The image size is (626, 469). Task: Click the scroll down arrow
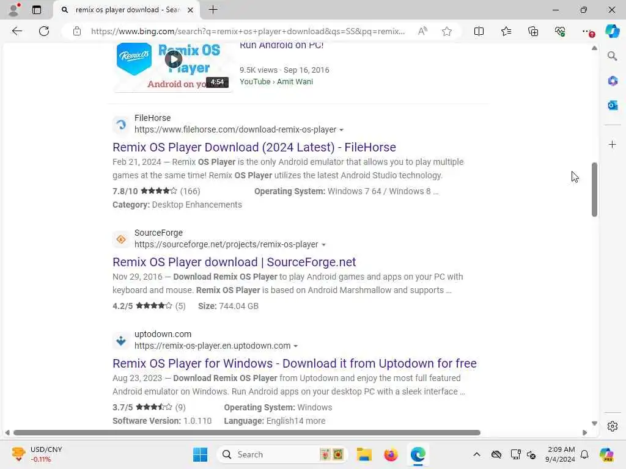point(594,424)
